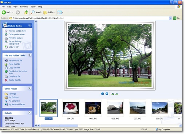This screenshot has height=134, width=185.
Task: Open the Search pane
Action: tap(36, 12)
